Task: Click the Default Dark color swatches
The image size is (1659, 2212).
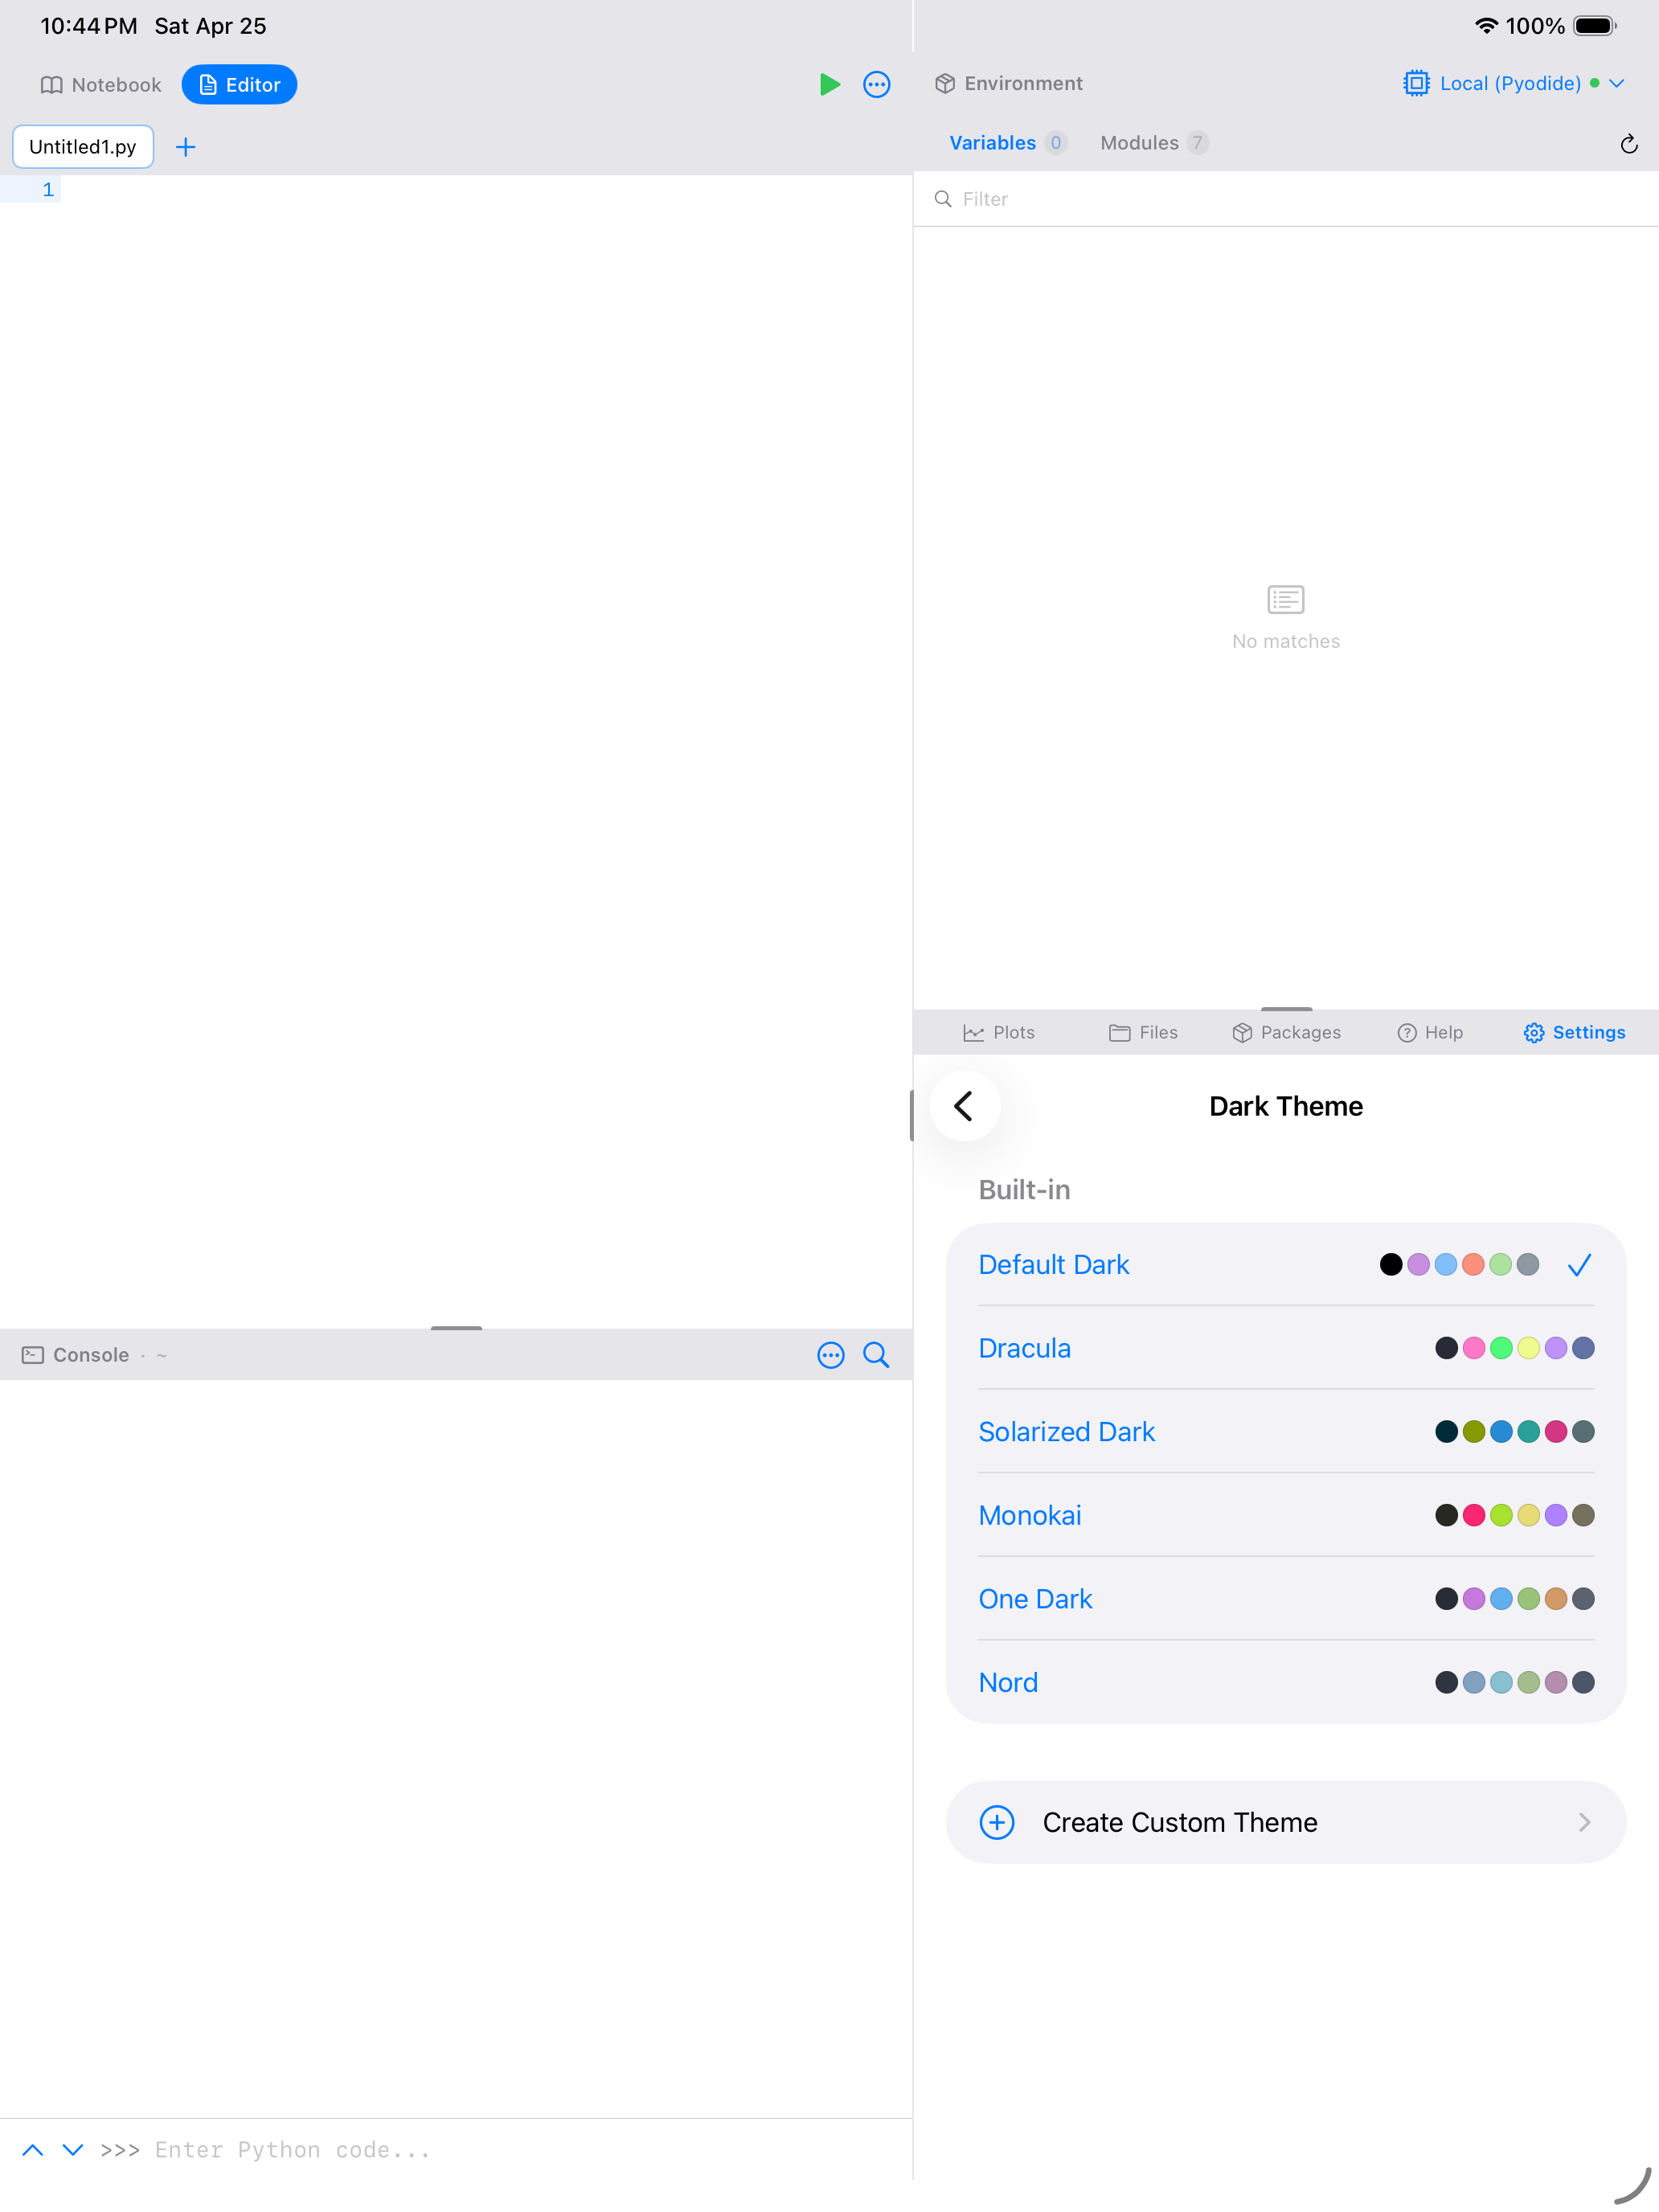Action: pos(1459,1265)
